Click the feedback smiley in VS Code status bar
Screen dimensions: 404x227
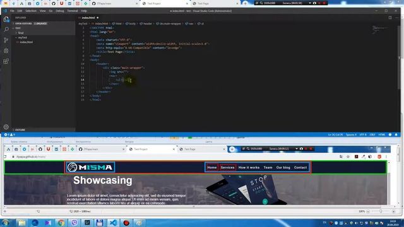click(390, 134)
